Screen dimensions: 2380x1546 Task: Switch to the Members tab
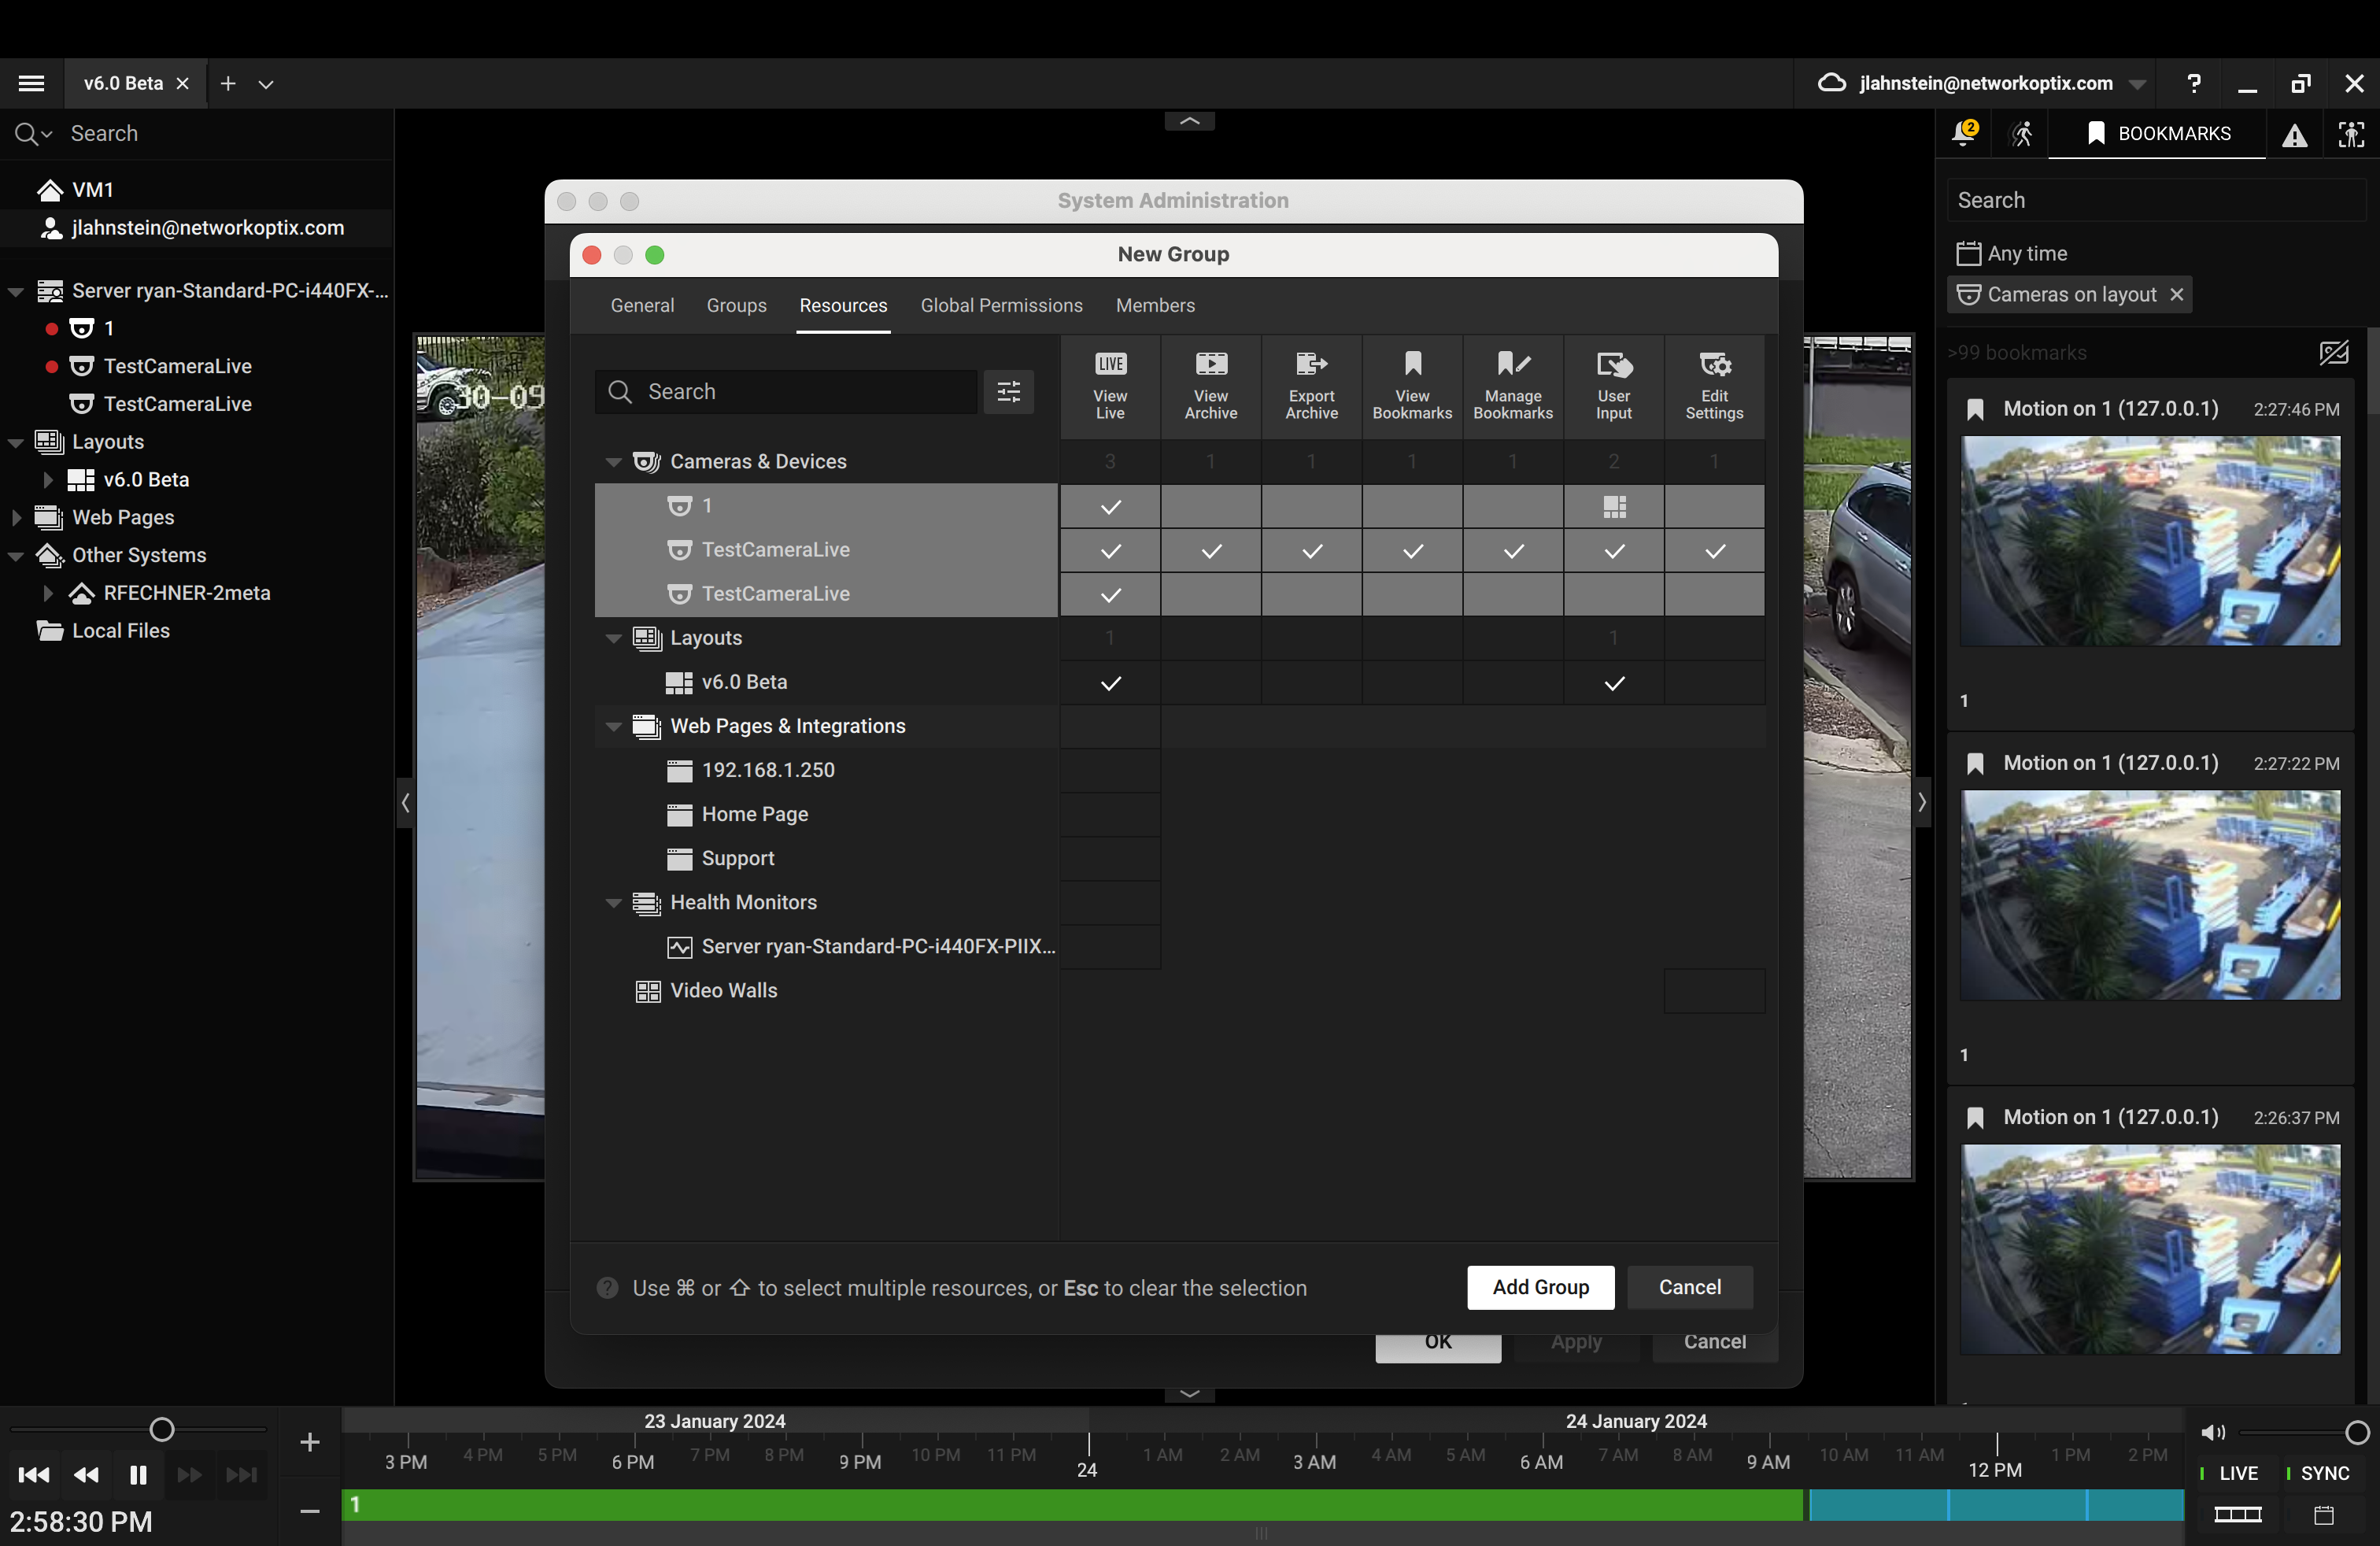click(1155, 305)
